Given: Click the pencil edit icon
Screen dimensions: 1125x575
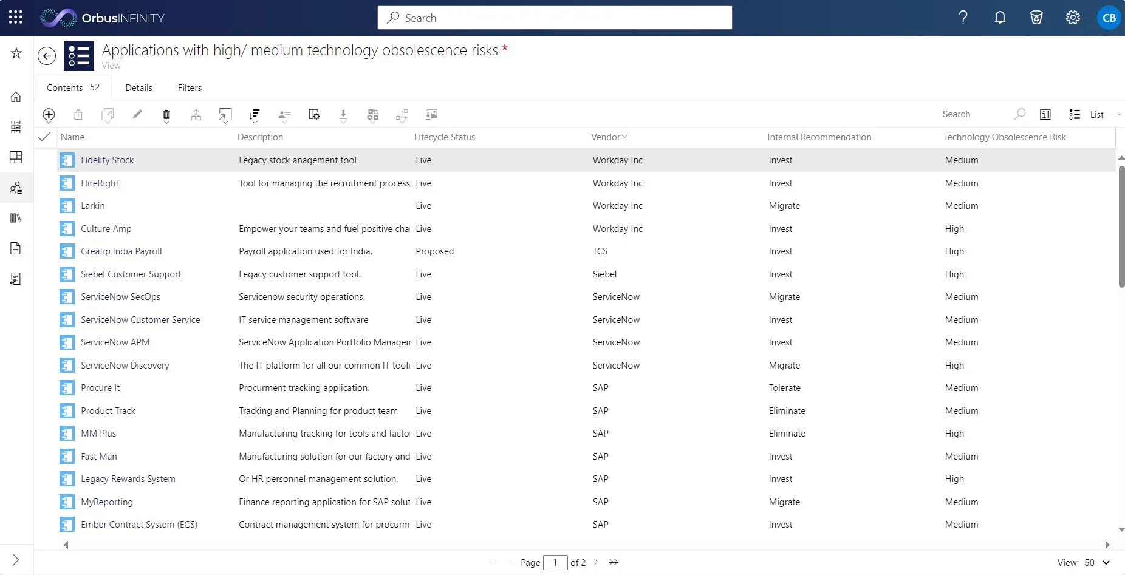Looking at the screenshot, I should [x=137, y=114].
